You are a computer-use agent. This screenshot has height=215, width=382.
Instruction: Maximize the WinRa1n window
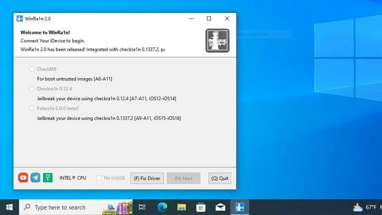[209, 18]
